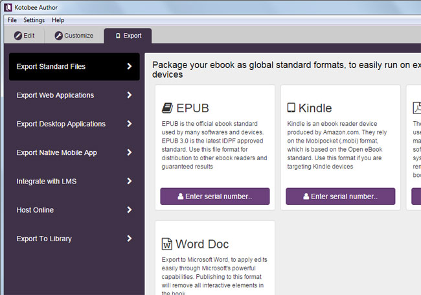The width and height of the screenshot is (421, 295).
Task: Switch to the Edit tab
Action: 25,36
